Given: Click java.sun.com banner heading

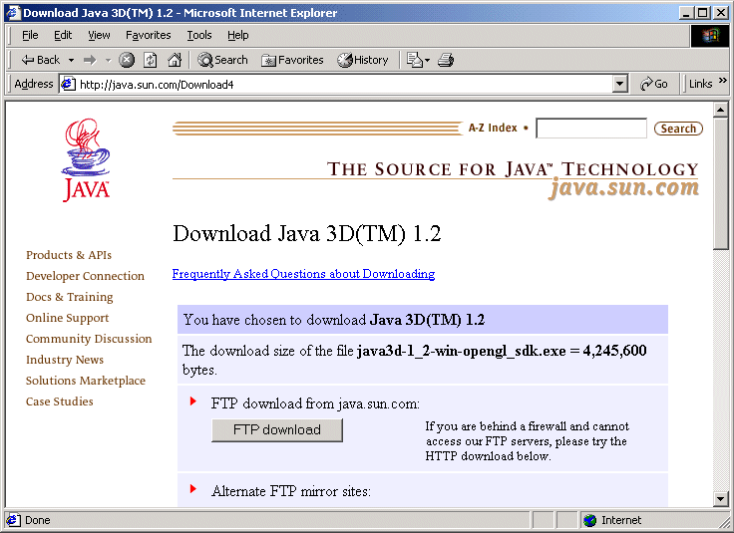Looking at the screenshot, I should 624,188.
